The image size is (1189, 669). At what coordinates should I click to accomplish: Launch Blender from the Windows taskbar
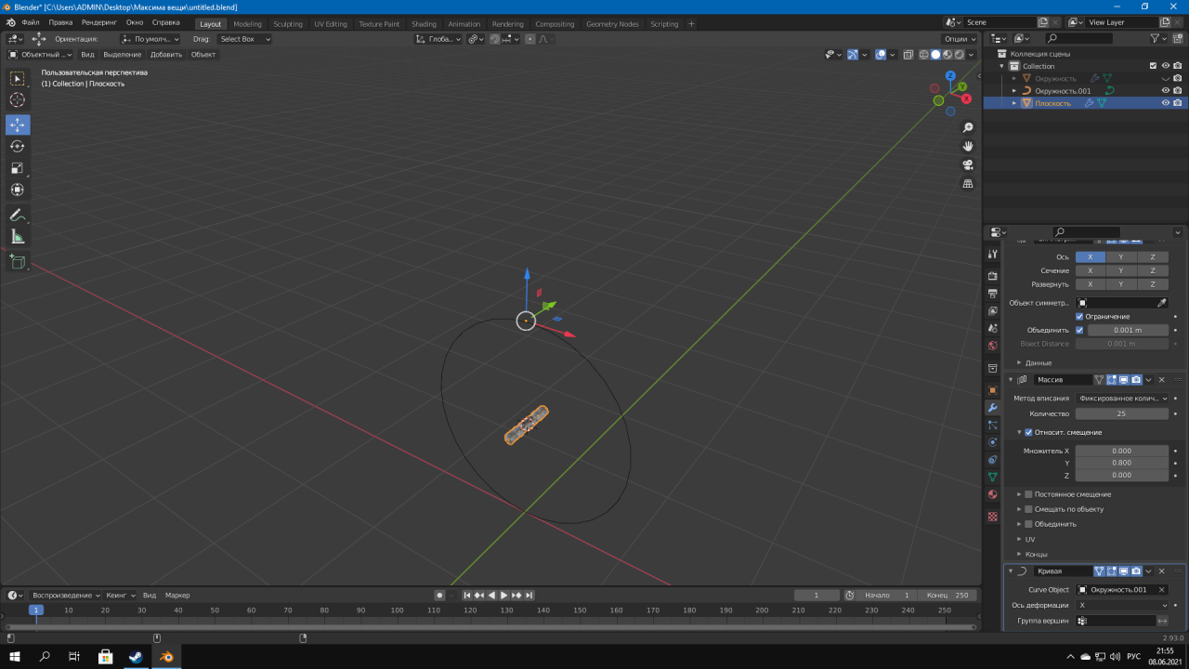coord(166,656)
